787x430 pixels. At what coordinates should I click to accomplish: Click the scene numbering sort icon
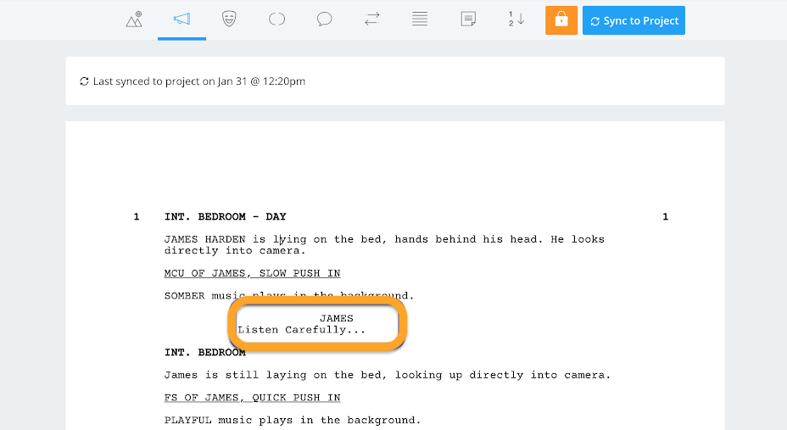[516, 19]
